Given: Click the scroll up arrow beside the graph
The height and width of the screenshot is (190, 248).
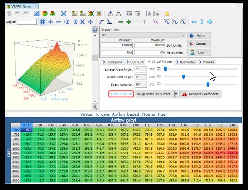Looking at the screenshot, I should (95, 35).
